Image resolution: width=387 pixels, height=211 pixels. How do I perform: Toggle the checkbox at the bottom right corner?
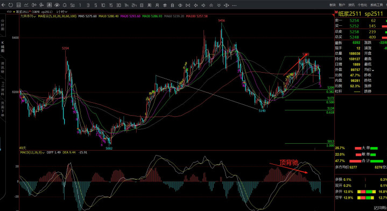point(376,208)
